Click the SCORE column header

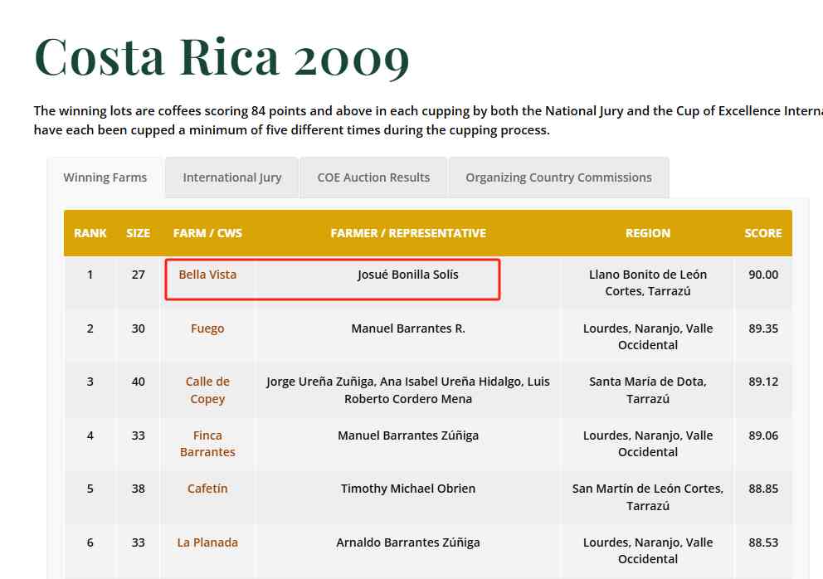click(x=763, y=233)
